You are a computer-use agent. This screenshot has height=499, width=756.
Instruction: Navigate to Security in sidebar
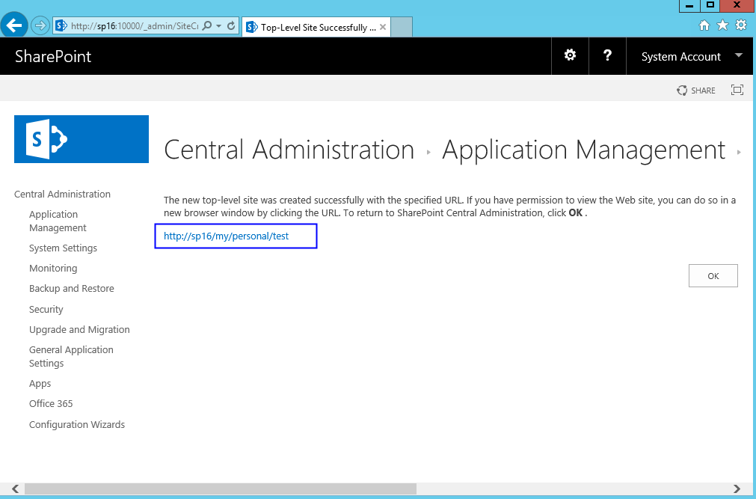tap(46, 309)
